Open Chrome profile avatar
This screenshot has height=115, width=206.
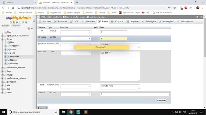tap(198, 8)
